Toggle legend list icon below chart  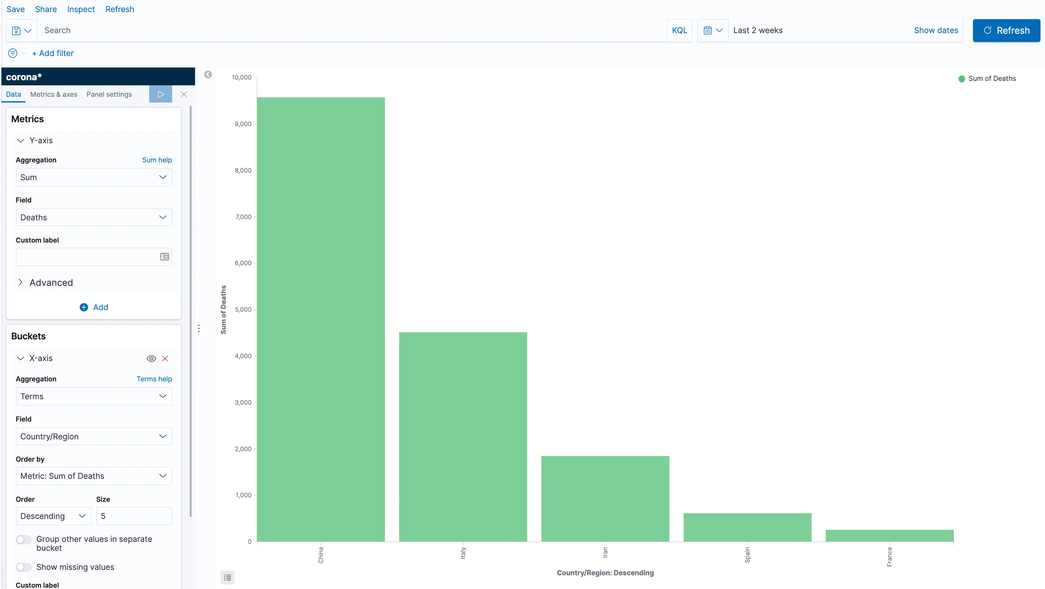[228, 577]
